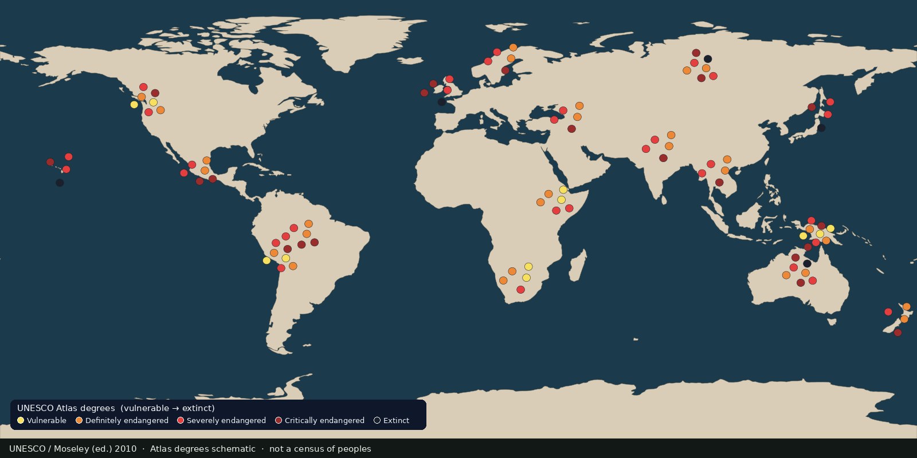The image size is (917, 458).
Task: Click the 'Extinct' legend label
Action: (396, 420)
